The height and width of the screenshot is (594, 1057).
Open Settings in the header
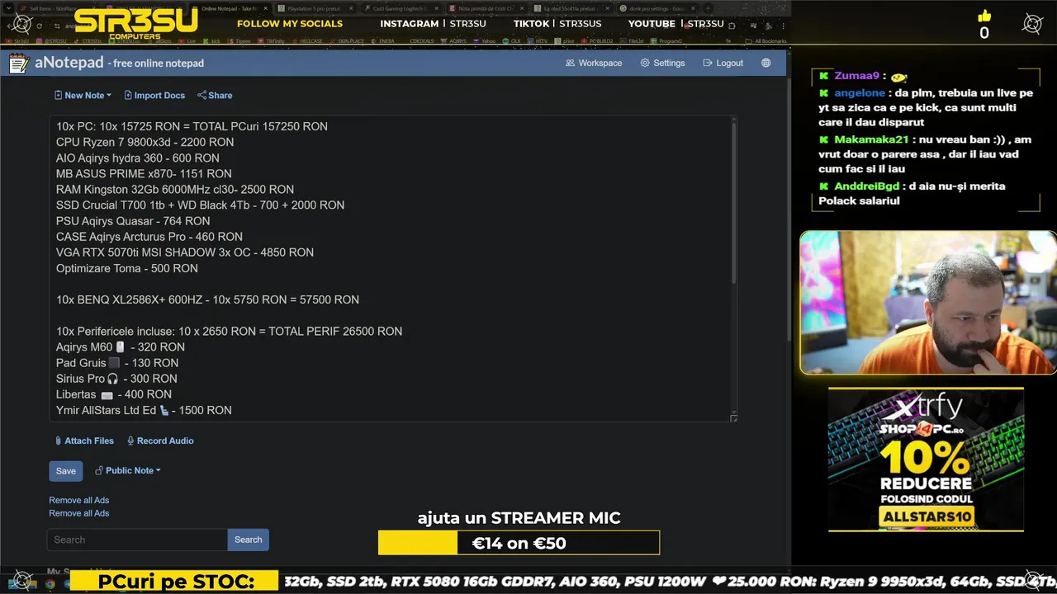pos(662,63)
